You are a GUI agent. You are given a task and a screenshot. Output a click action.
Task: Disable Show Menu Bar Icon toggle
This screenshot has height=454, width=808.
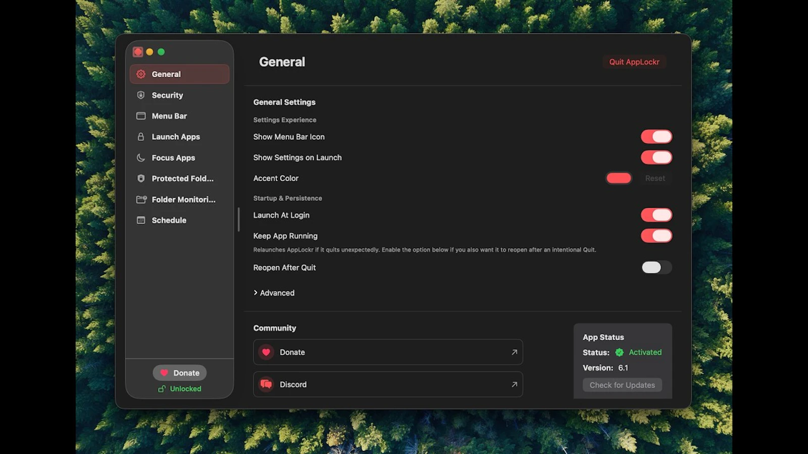tap(656, 137)
